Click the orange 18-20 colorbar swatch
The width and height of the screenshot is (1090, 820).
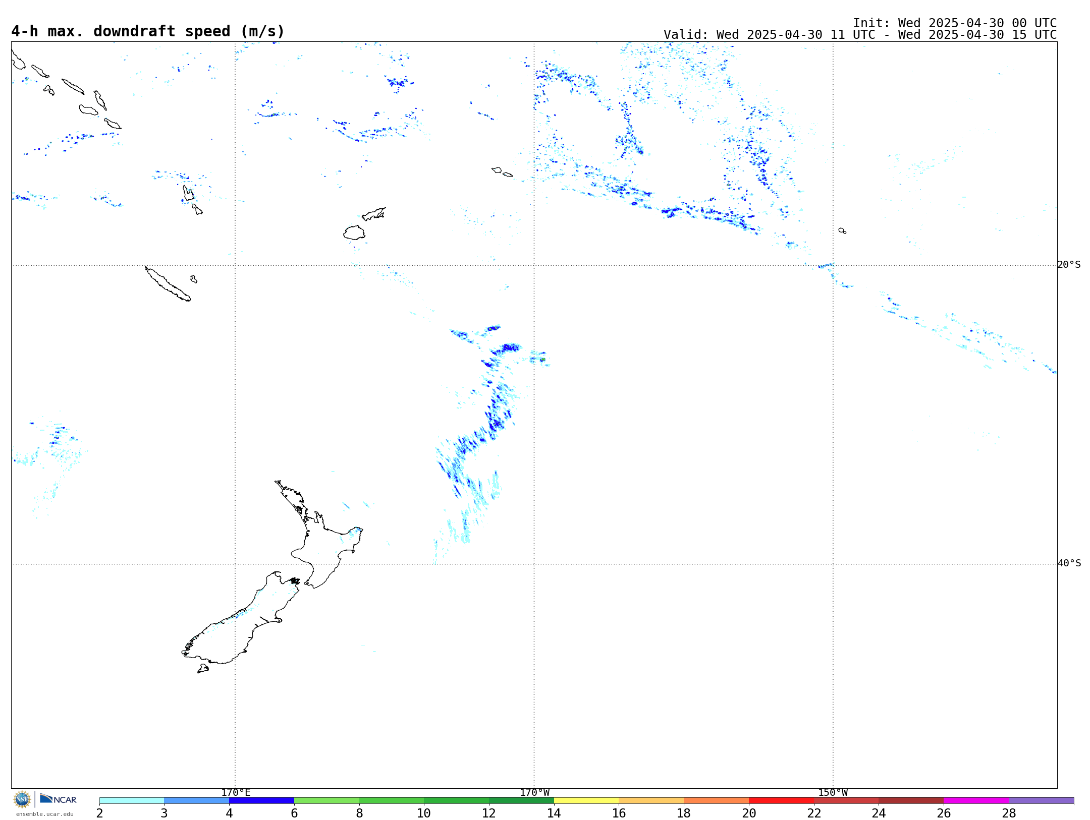click(x=716, y=801)
